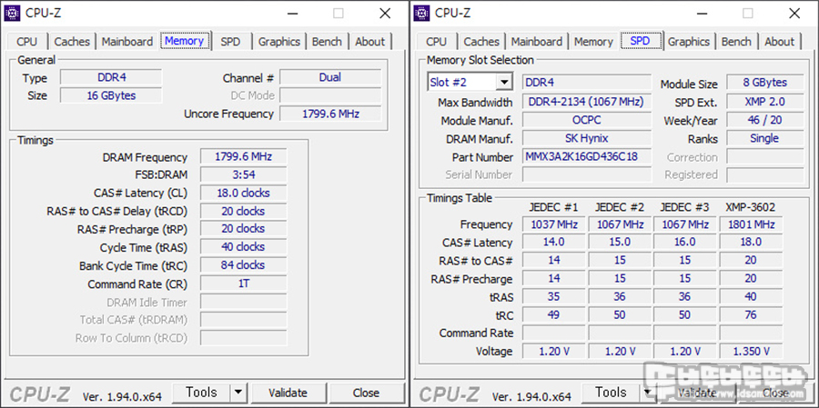Screen dimensions: 819x408
Task: Click Module Manuf. OCPC value
Action: click(587, 120)
